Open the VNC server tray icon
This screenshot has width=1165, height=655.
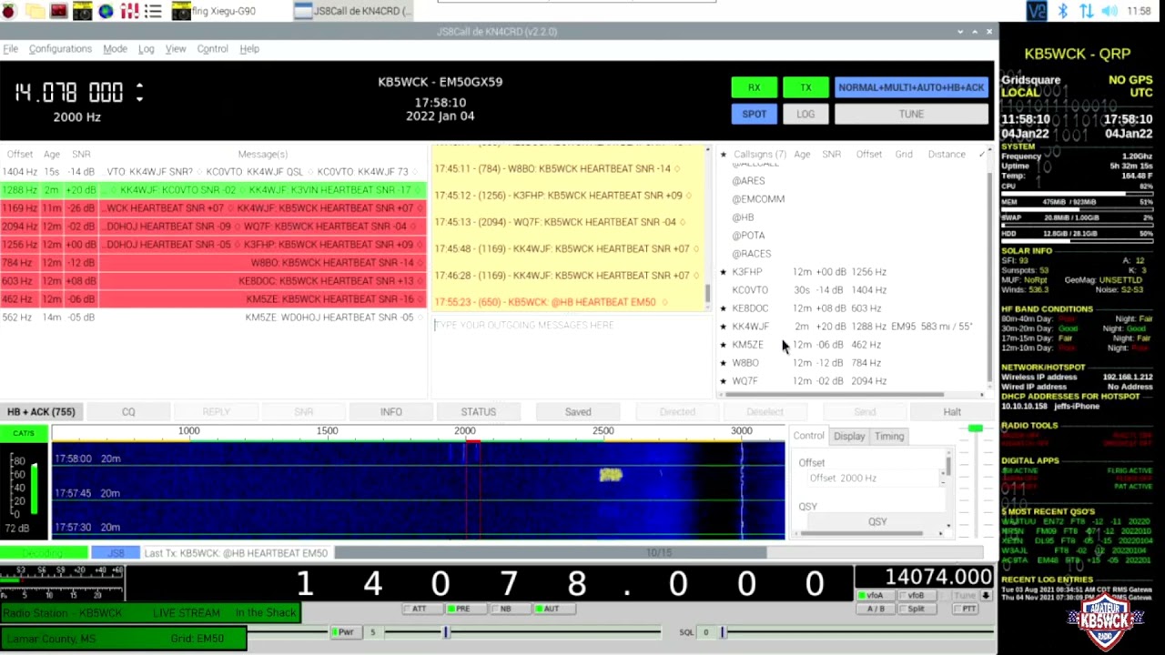coord(1037,11)
